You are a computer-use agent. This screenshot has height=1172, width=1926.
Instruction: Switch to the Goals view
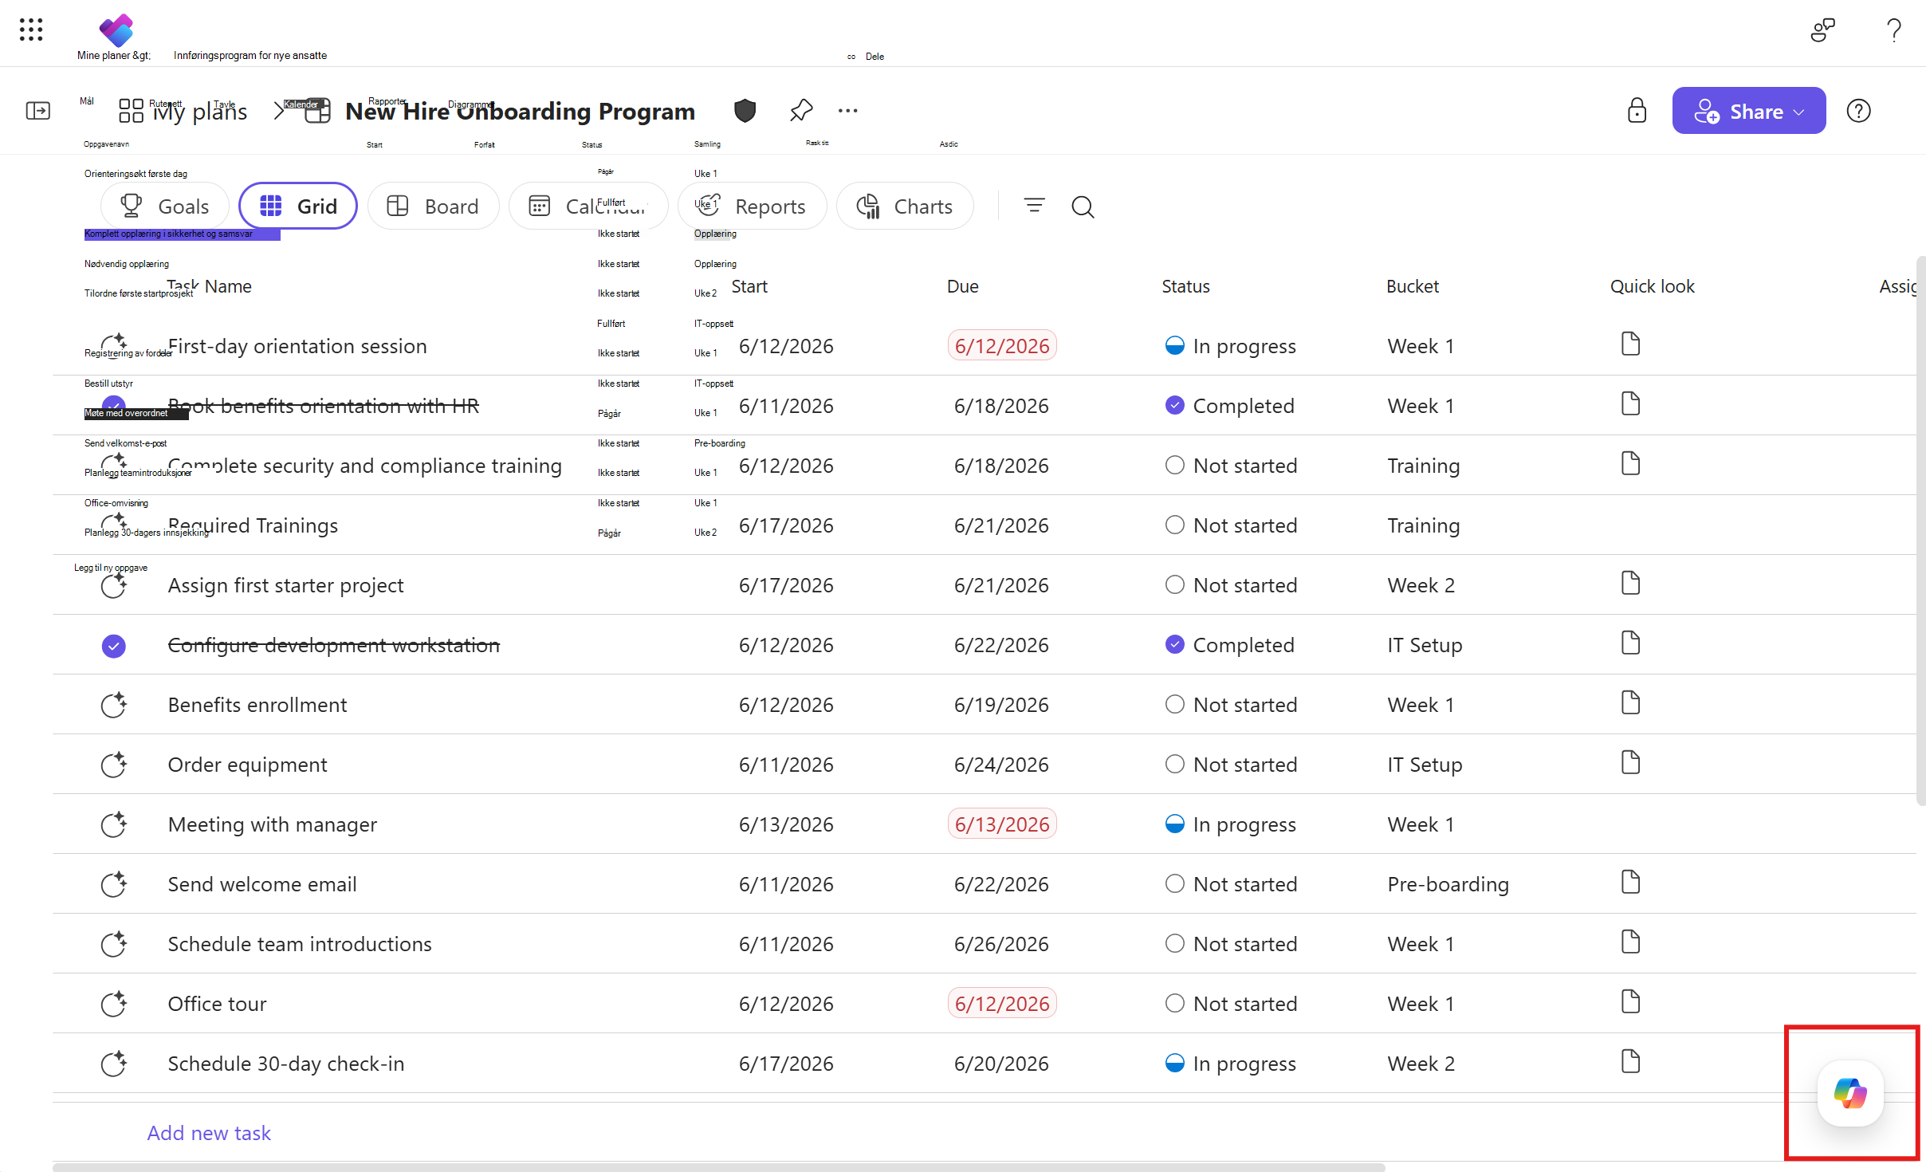[x=164, y=206]
